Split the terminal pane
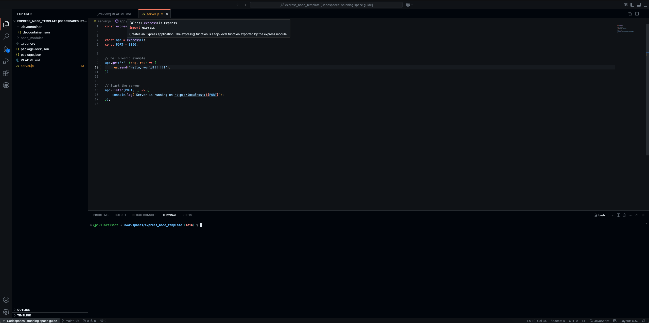 [618, 215]
